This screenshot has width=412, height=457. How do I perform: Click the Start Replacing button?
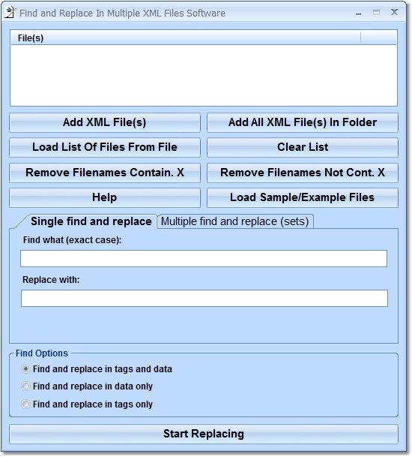pos(204,434)
